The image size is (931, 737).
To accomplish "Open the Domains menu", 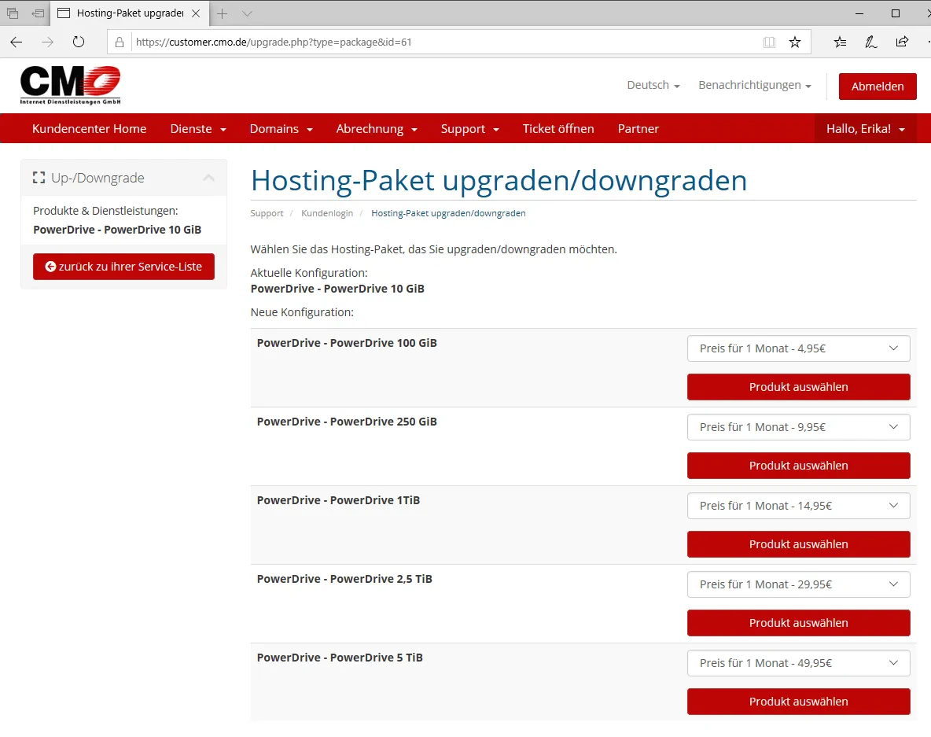I will pyautogui.click(x=281, y=128).
